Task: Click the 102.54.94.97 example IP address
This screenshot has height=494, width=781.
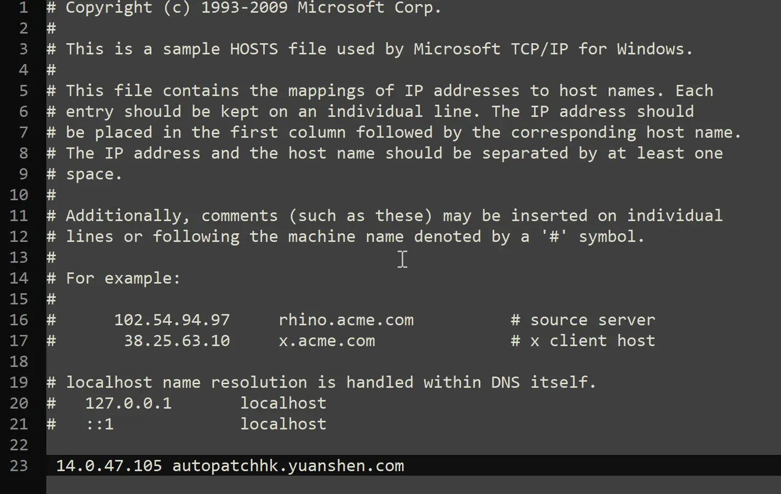Action: [172, 320]
